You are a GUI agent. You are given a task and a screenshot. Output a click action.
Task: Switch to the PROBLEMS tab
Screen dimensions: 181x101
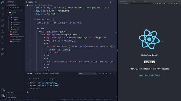pyautogui.click(x=38, y=74)
